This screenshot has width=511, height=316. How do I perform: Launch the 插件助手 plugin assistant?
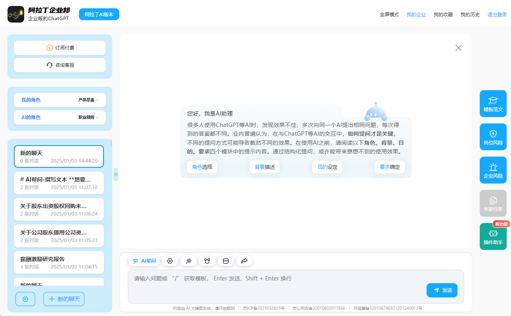[x=493, y=237]
